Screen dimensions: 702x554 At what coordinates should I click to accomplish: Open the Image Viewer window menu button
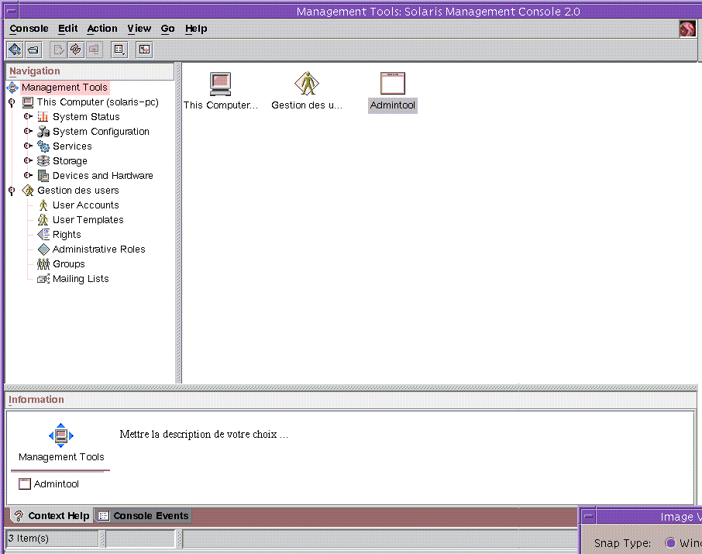tap(589, 516)
